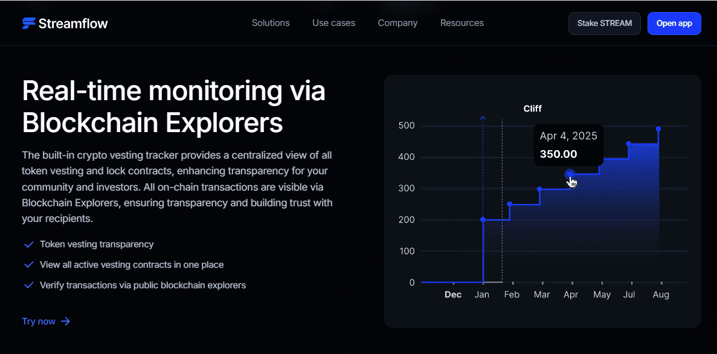Select the chart data point at 250
The height and width of the screenshot is (354, 717).
coord(509,204)
